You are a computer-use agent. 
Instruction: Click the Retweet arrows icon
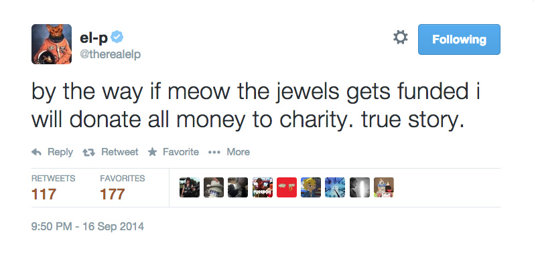point(88,152)
